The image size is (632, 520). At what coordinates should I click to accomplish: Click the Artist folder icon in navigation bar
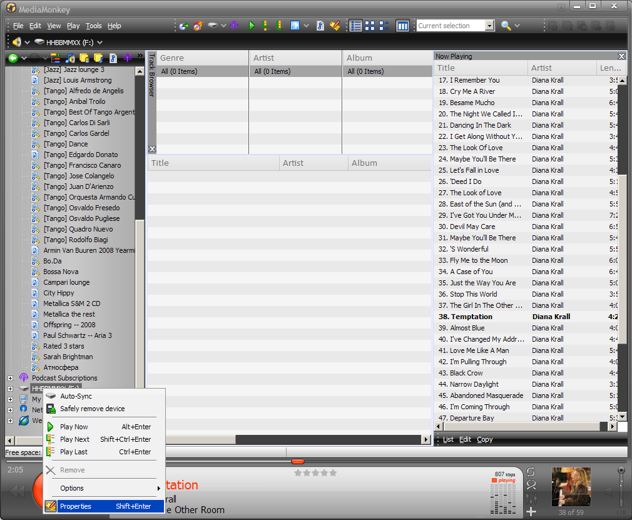[84, 58]
